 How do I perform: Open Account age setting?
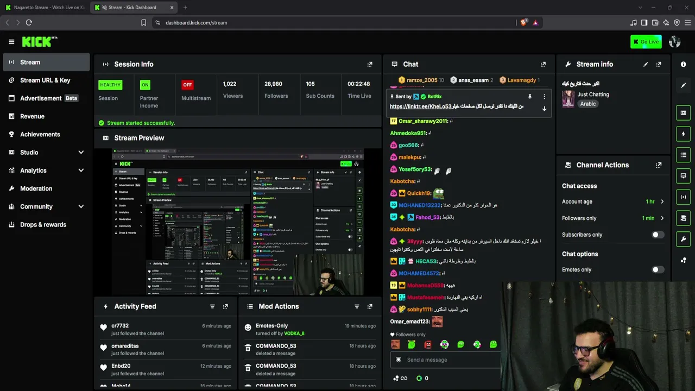[x=613, y=201]
